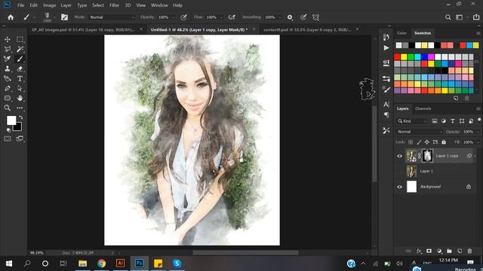This screenshot has height=271, width=483.
Task: Select the Move tool
Action: coord(8,39)
